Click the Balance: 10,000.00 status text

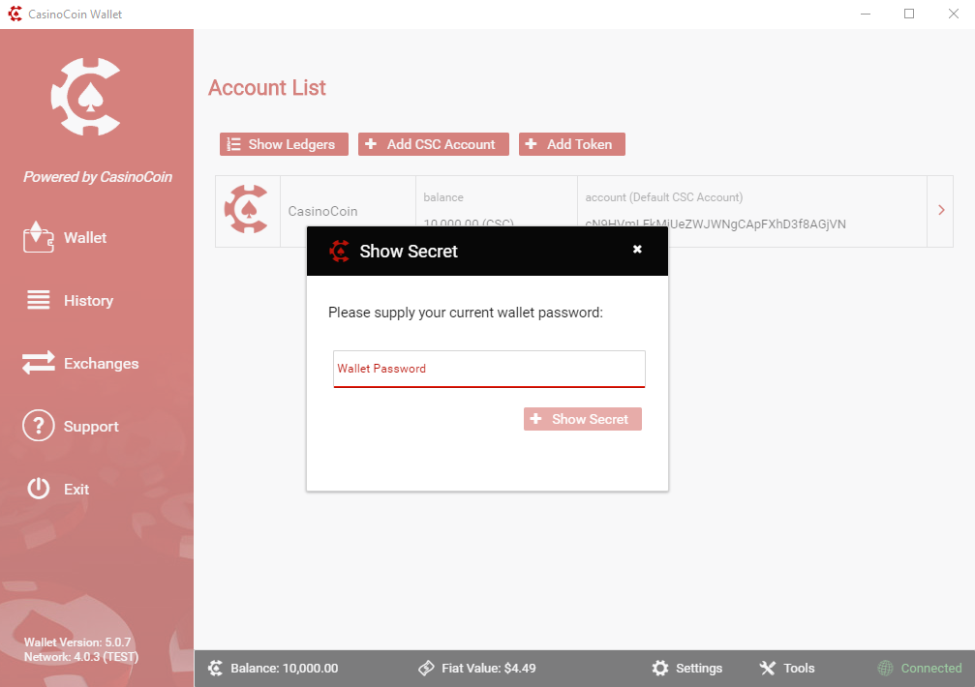284,669
